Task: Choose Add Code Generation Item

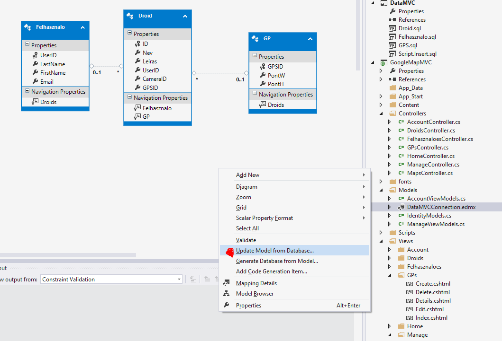Action: click(x=294, y=271)
